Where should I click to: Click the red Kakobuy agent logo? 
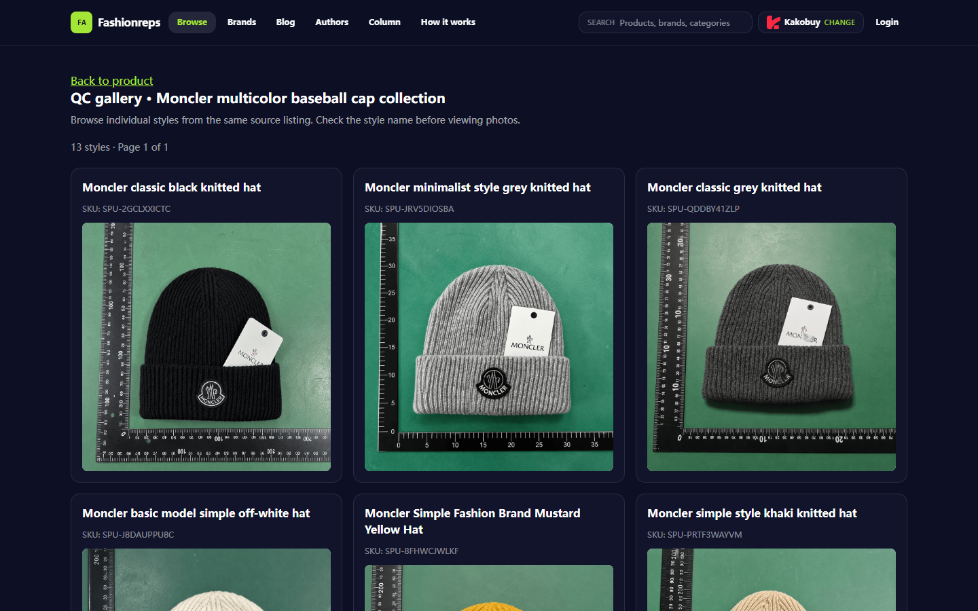point(773,22)
